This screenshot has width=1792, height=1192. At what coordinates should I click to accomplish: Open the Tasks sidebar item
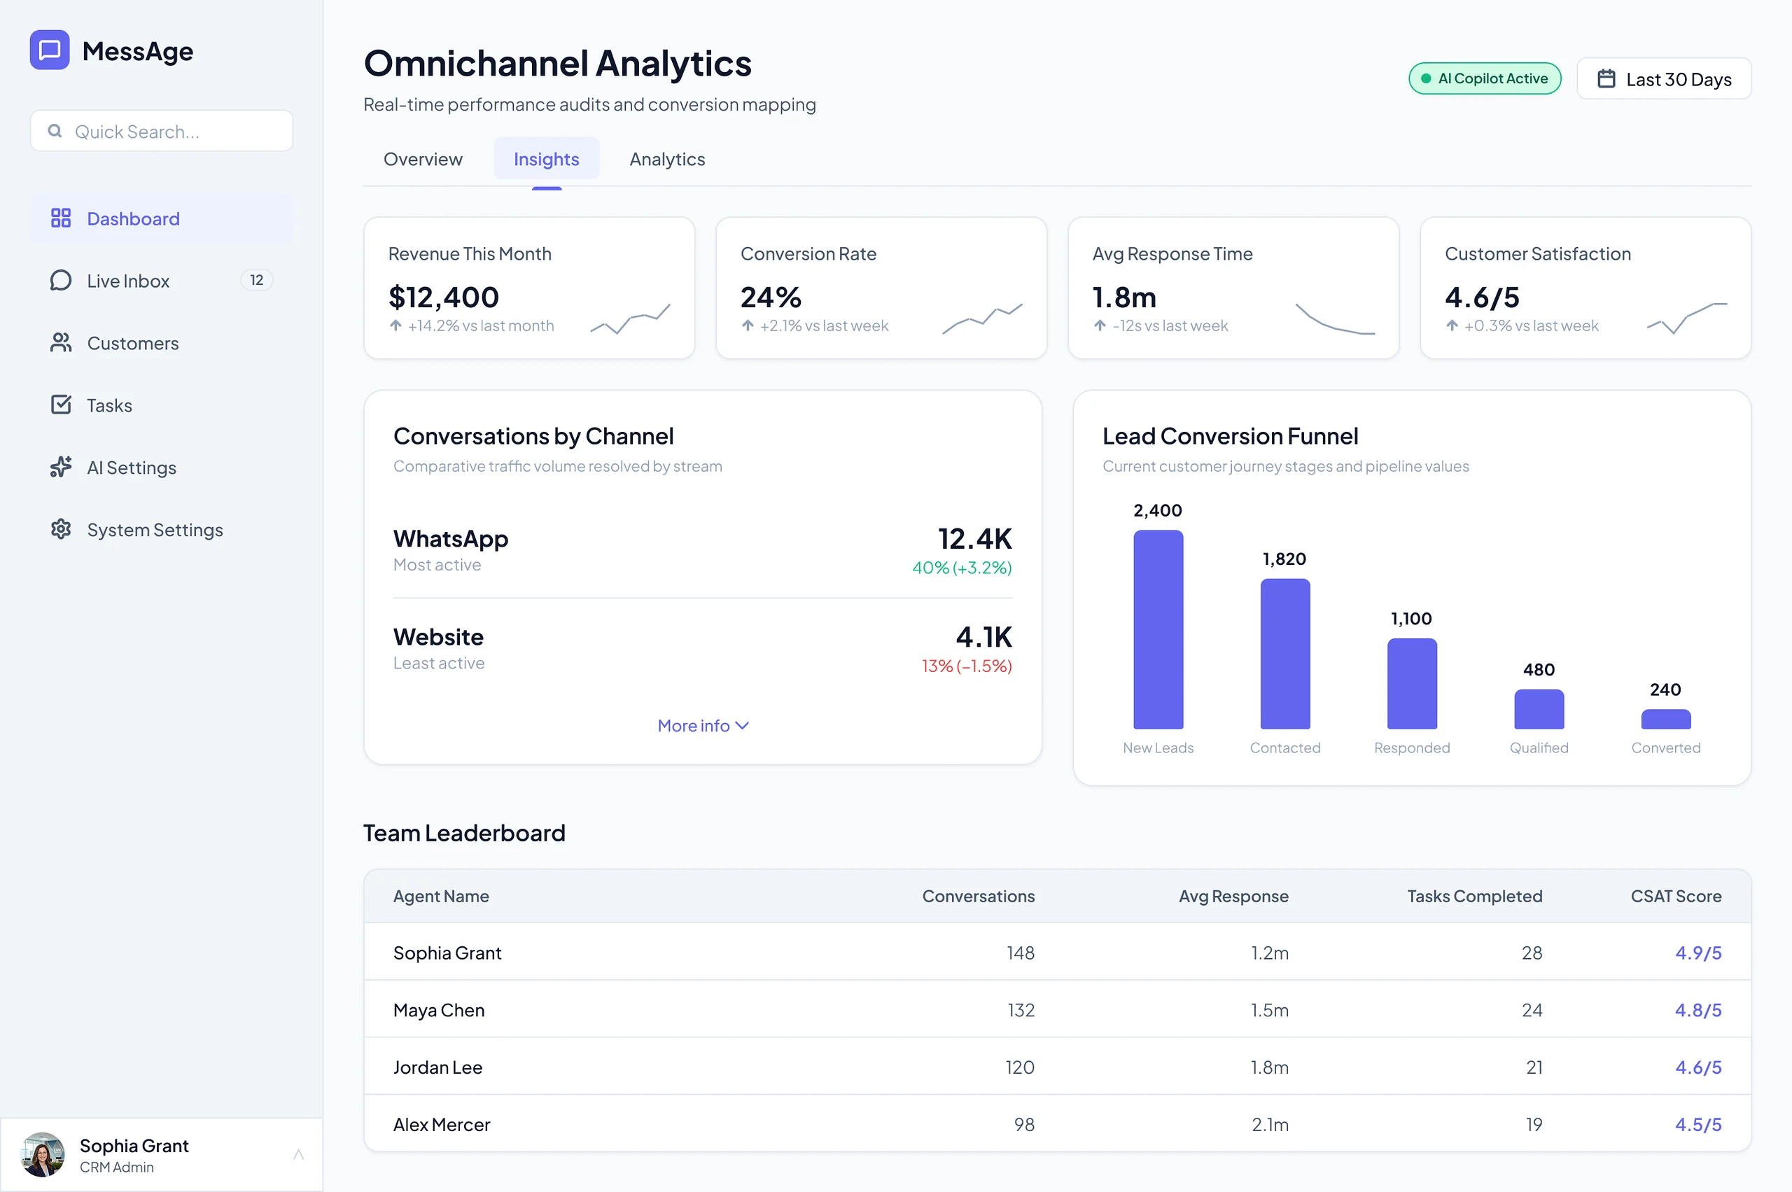tap(161, 405)
